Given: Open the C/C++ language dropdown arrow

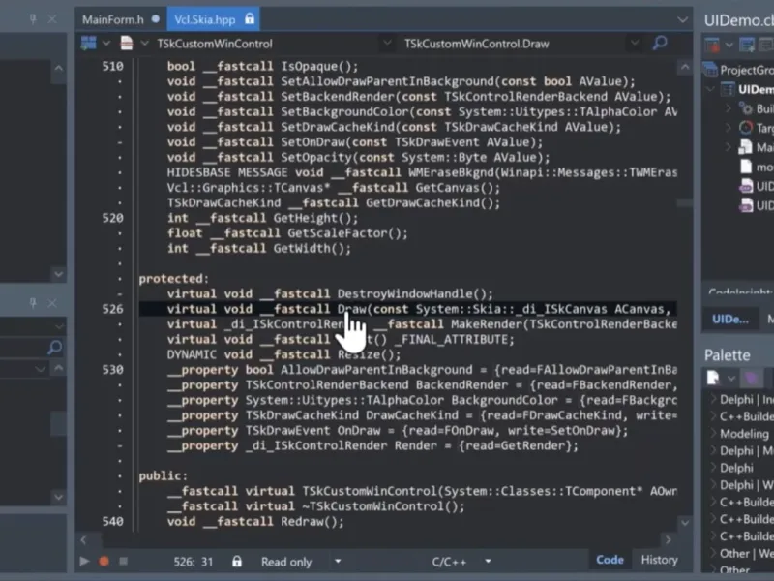Looking at the screenshot, I should 489,562.
